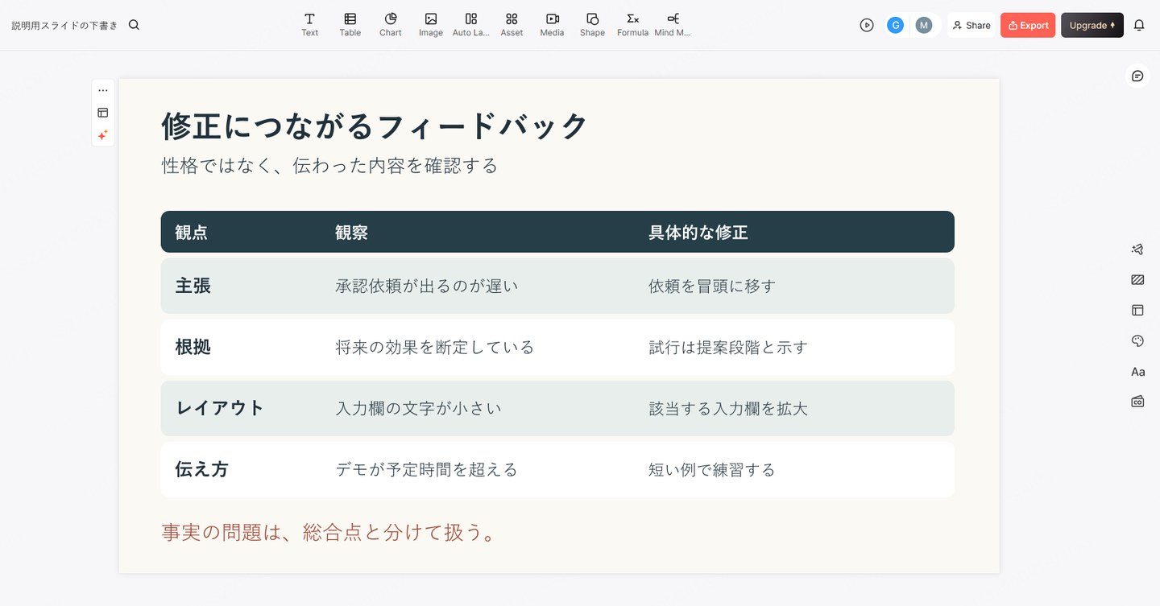Viewport: 1160px width, 606px height.
Task: Open the color palette theme icon
Action: click(1137, 341)
